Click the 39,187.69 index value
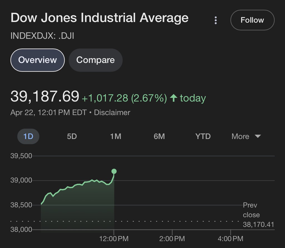Screen dimensions: 285x248 click(x=45, y=97)
